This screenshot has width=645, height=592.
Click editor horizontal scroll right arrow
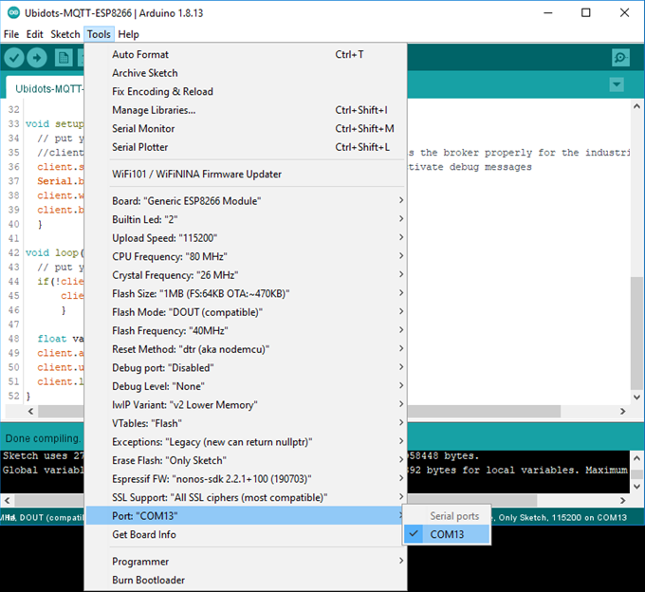tap(623, 411)
